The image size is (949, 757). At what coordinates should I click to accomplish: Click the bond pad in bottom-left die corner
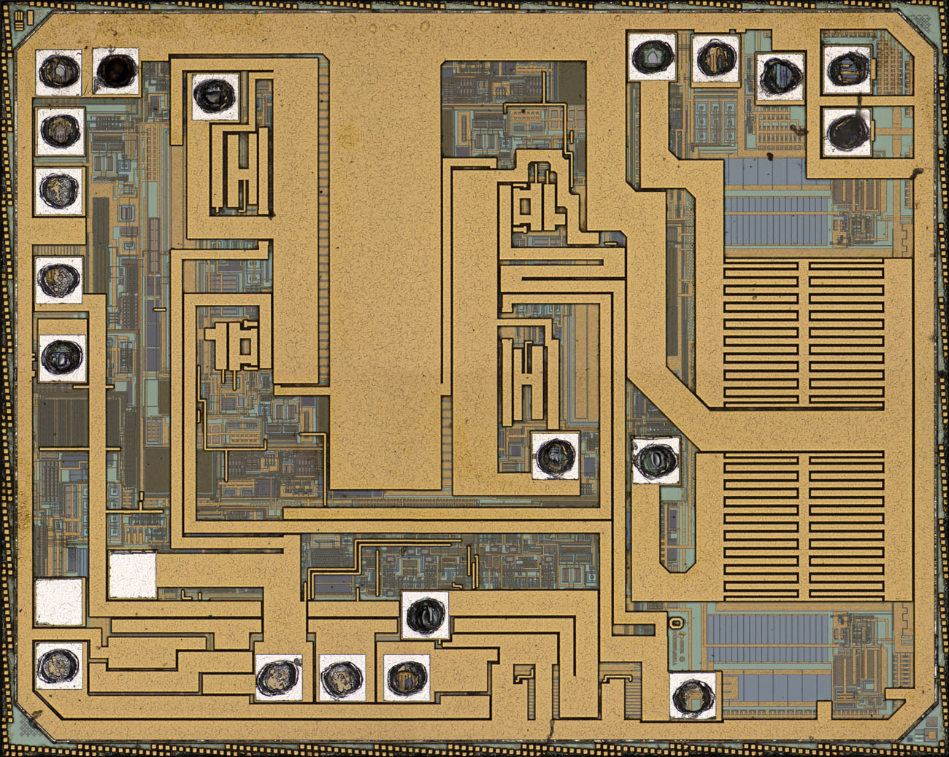point(58,665)
